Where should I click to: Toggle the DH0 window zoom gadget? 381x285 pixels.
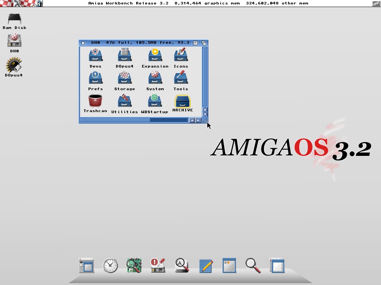click(x=195, y=43)
